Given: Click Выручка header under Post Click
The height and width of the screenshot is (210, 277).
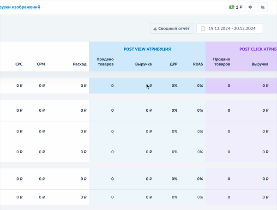Looking at the screenshot, I should tap(260, 64).
